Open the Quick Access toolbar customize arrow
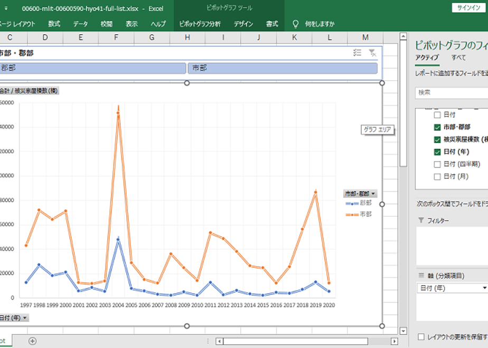Image resolution: width=488 pixels, height=348 pixels. point(6,8)
